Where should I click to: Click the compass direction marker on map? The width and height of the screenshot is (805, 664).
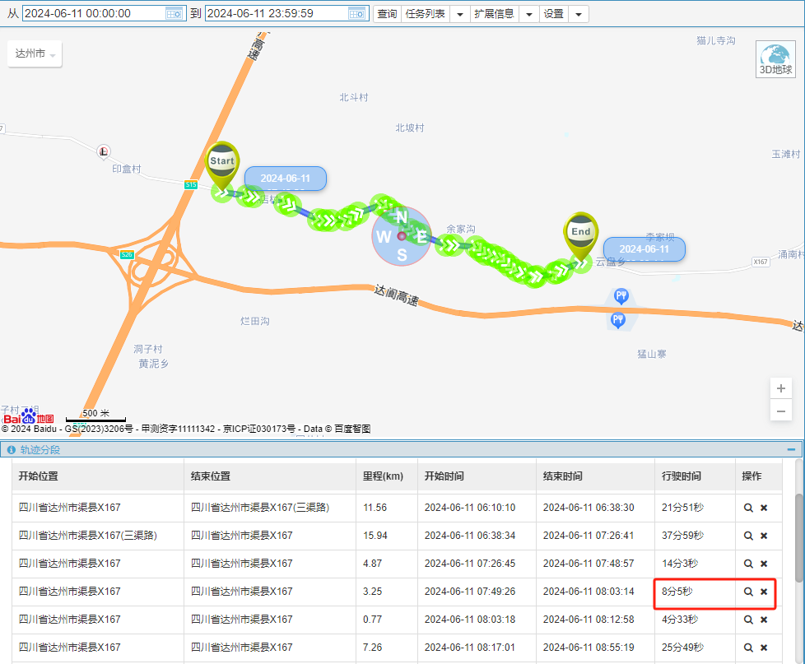(402, 236)
